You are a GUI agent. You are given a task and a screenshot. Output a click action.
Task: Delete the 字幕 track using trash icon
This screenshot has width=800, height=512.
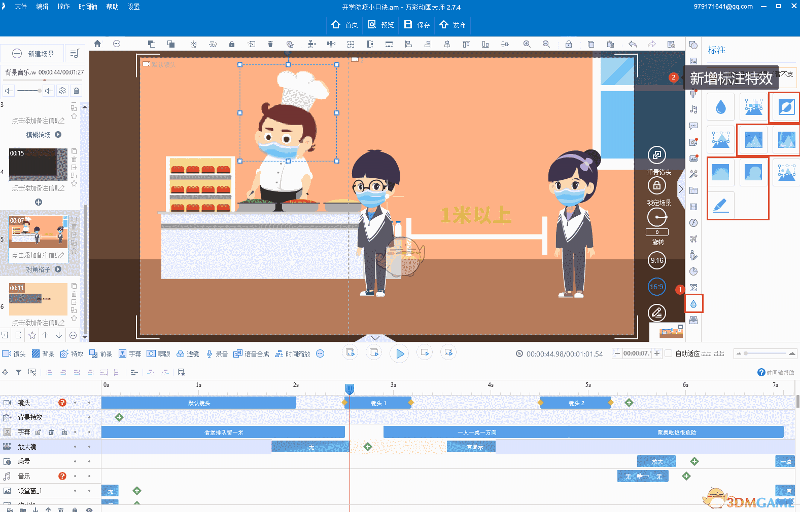click(x=51, y=432)
